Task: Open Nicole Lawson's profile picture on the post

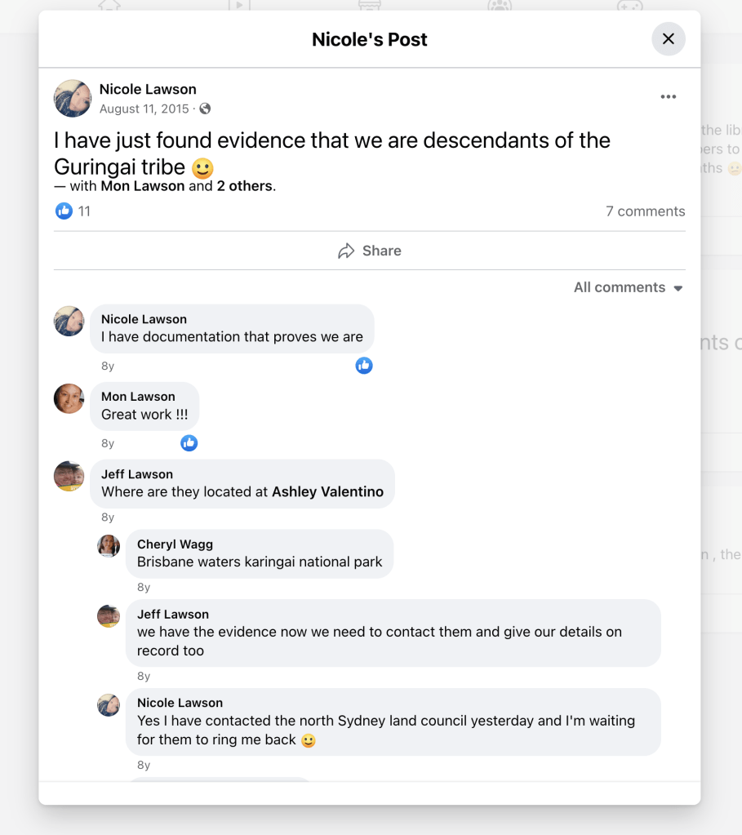Action: tap(73, 99)
